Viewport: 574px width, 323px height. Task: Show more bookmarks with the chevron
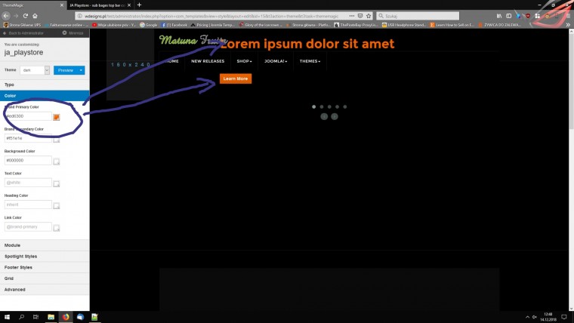[568, 25]
